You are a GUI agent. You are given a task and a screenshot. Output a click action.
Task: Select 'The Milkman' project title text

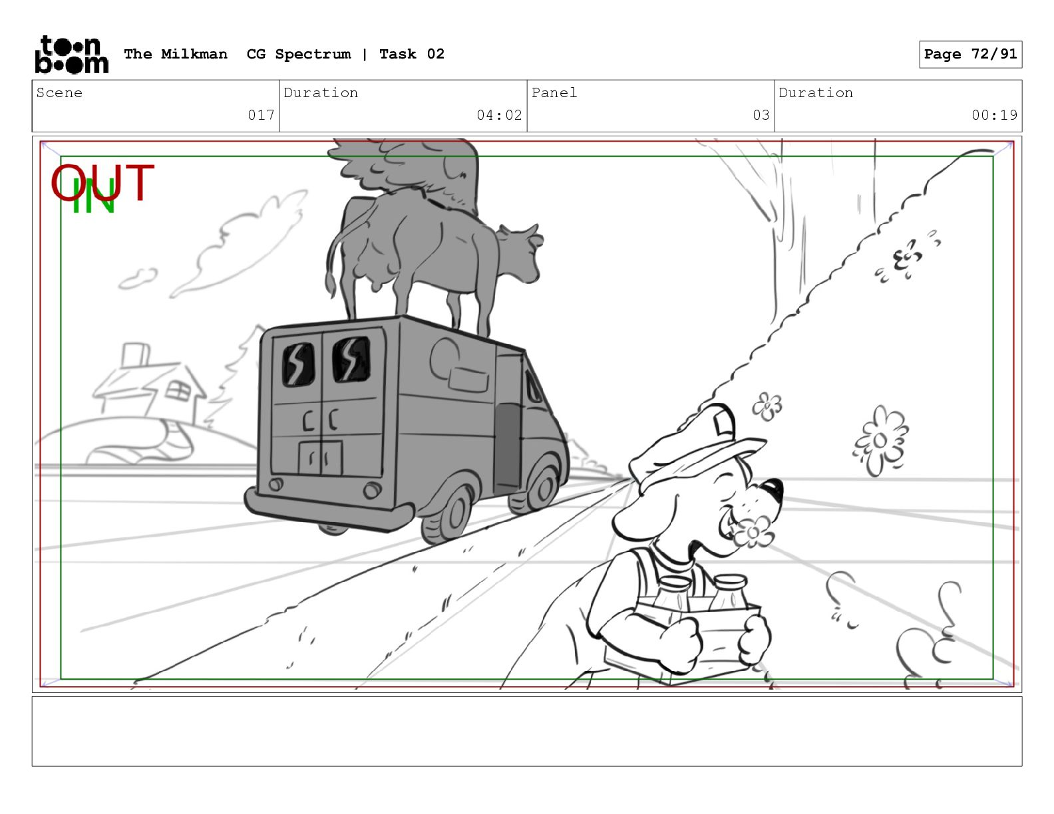[176, 54]
